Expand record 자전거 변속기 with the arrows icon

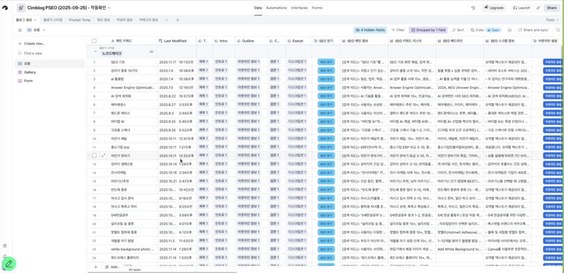(104, 156)
